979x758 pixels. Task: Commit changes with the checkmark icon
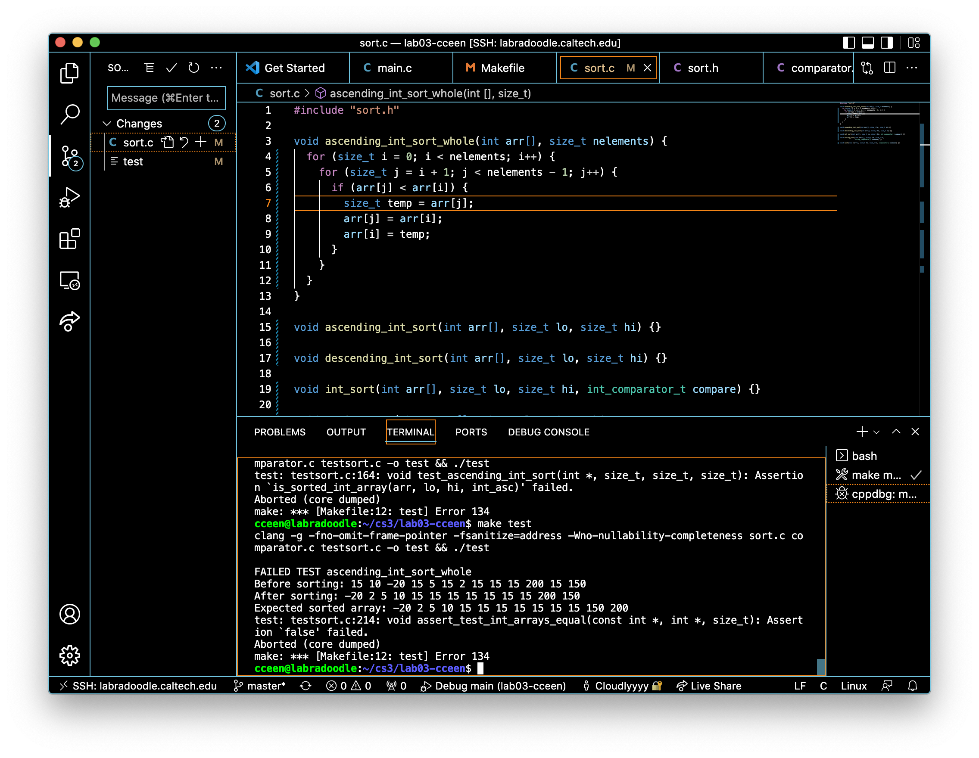(171, 68)
